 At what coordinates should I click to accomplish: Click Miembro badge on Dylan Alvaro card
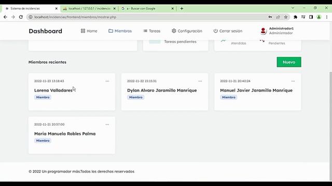pyautogui.click(x=136, y=97)
